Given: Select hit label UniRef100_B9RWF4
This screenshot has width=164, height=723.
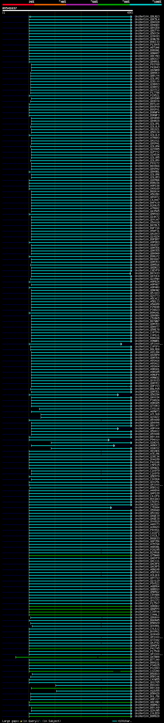Looking at the screenshot, I should pos(147,113).
